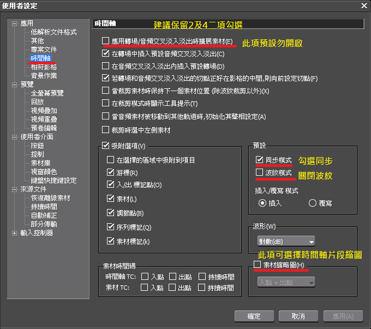Enable the 波紋模式 checkbox
Viewport: 371px width, 329px height.
coord(259,172)
